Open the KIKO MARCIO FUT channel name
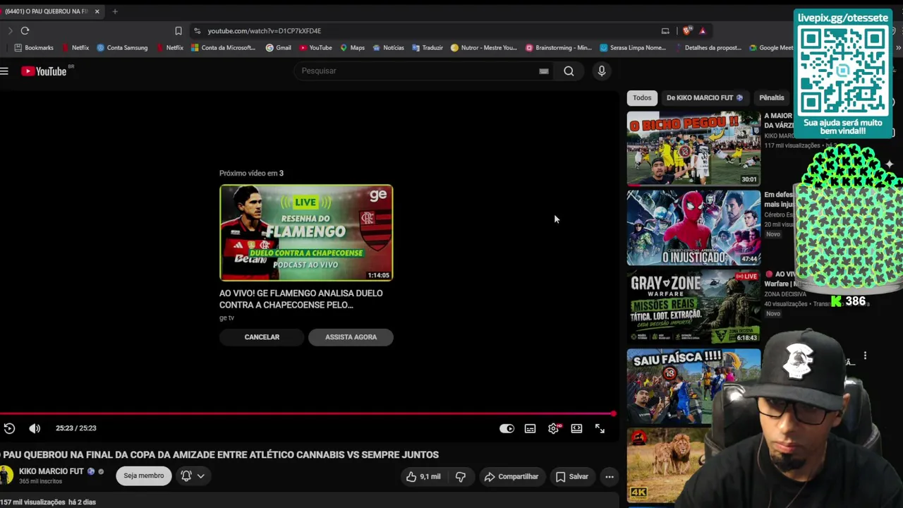The image size is (903, 508). [51, 471]
